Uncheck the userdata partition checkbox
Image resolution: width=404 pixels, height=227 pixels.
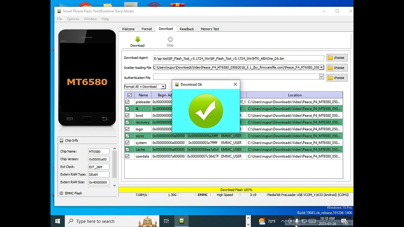(x=127, y=156)
